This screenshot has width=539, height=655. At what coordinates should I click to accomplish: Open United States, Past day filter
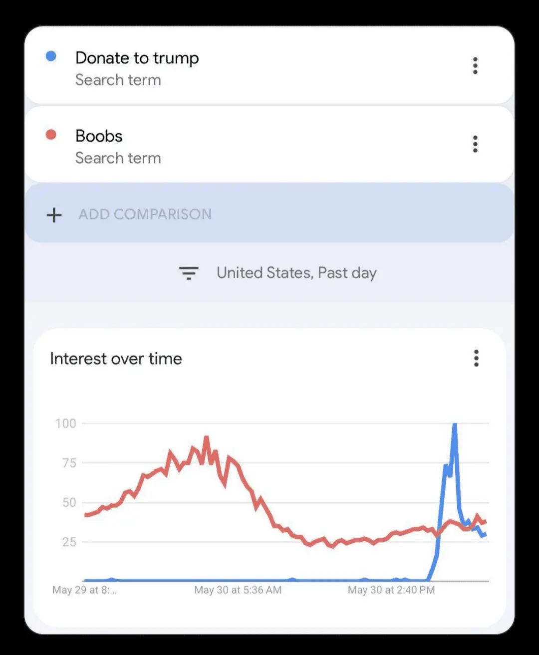tap(296, 273)
